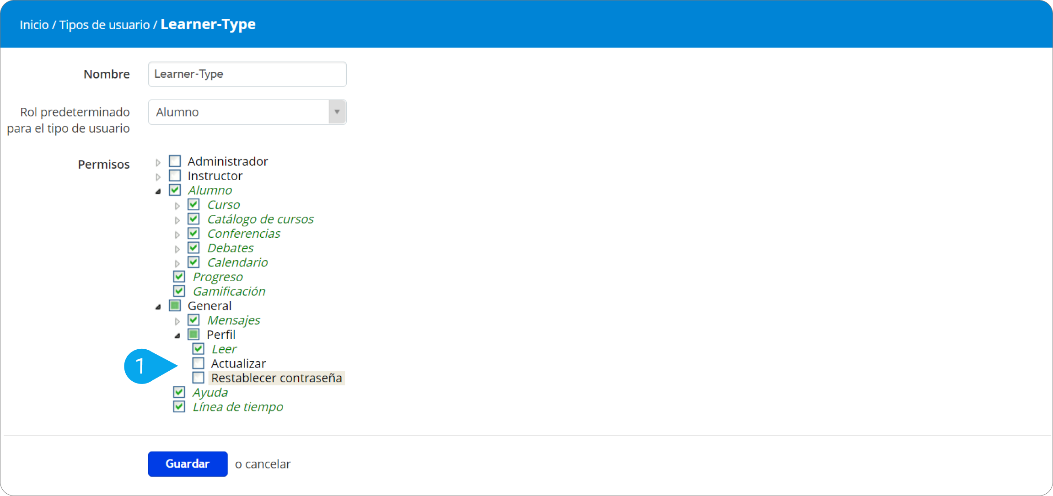Screen dimensions: 1053x496
Task: Click the Guardar button
Action: [x=188, y=464]
